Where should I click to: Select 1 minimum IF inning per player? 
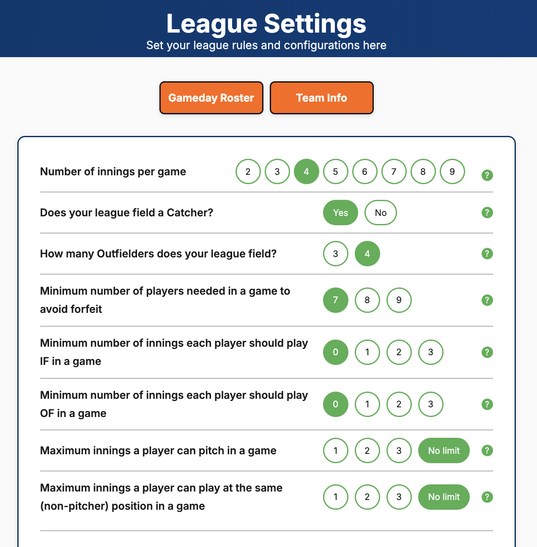367,352
